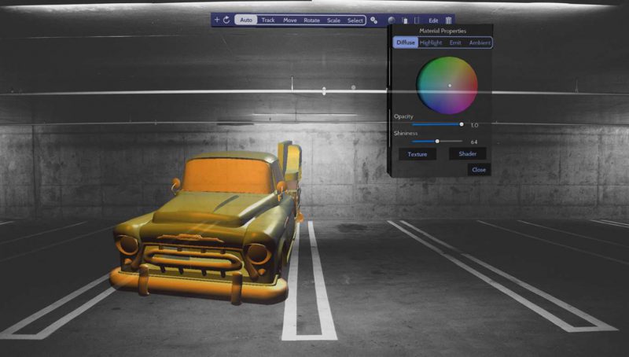Delete with the trash can icon
629x357 pixels.
click(x=448, y=20)
